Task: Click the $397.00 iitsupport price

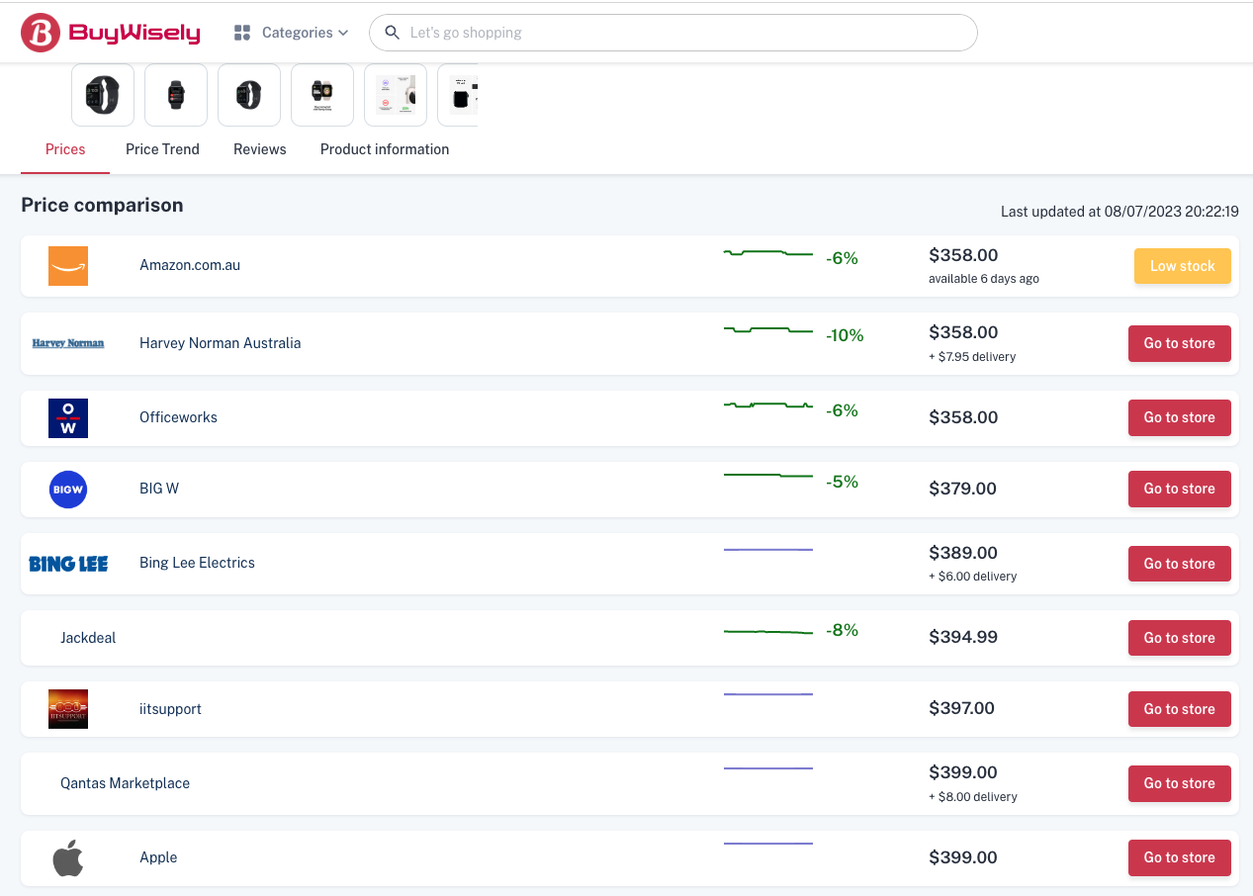Action: 962,708
